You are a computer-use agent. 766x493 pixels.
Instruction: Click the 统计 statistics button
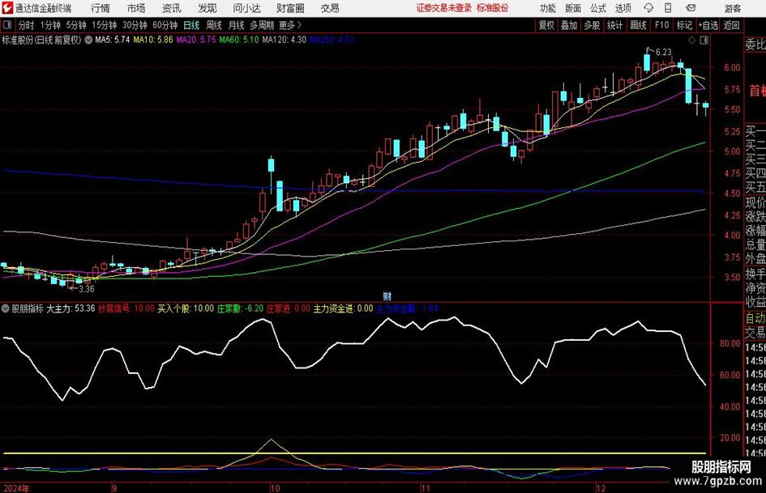(x=614, y=25)
